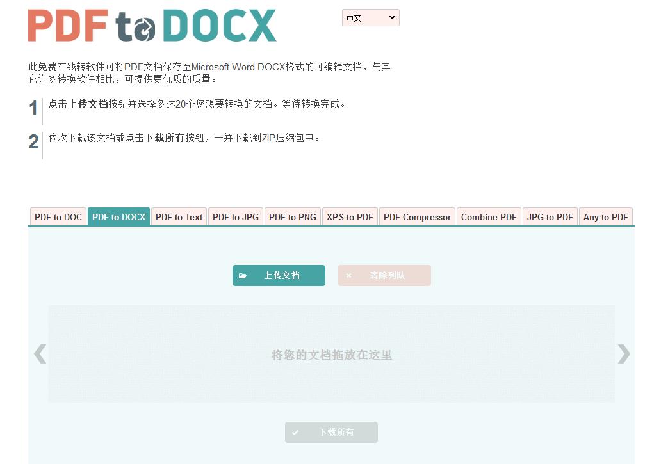Click the recycle arrows icon in the PDF to DOCX logo

[145, 24]
